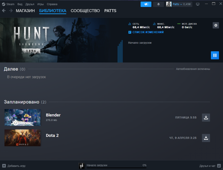
Task: Click the МАКС. peak speed graph icon
Action: coord(154,24)
